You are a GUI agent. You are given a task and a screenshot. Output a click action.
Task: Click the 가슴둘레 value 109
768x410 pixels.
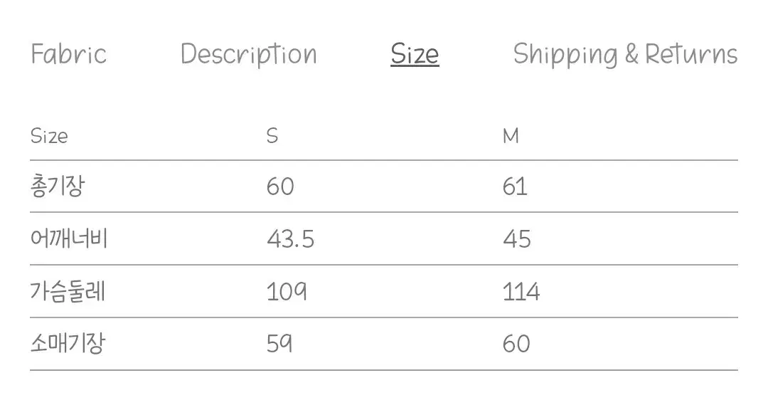coord(287,292)
